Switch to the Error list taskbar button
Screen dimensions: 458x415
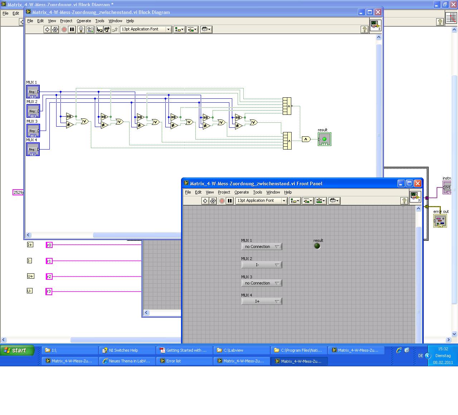tap(184, 361)
